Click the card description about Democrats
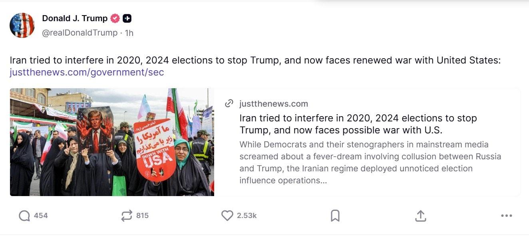529x236 pixels. 370,162
